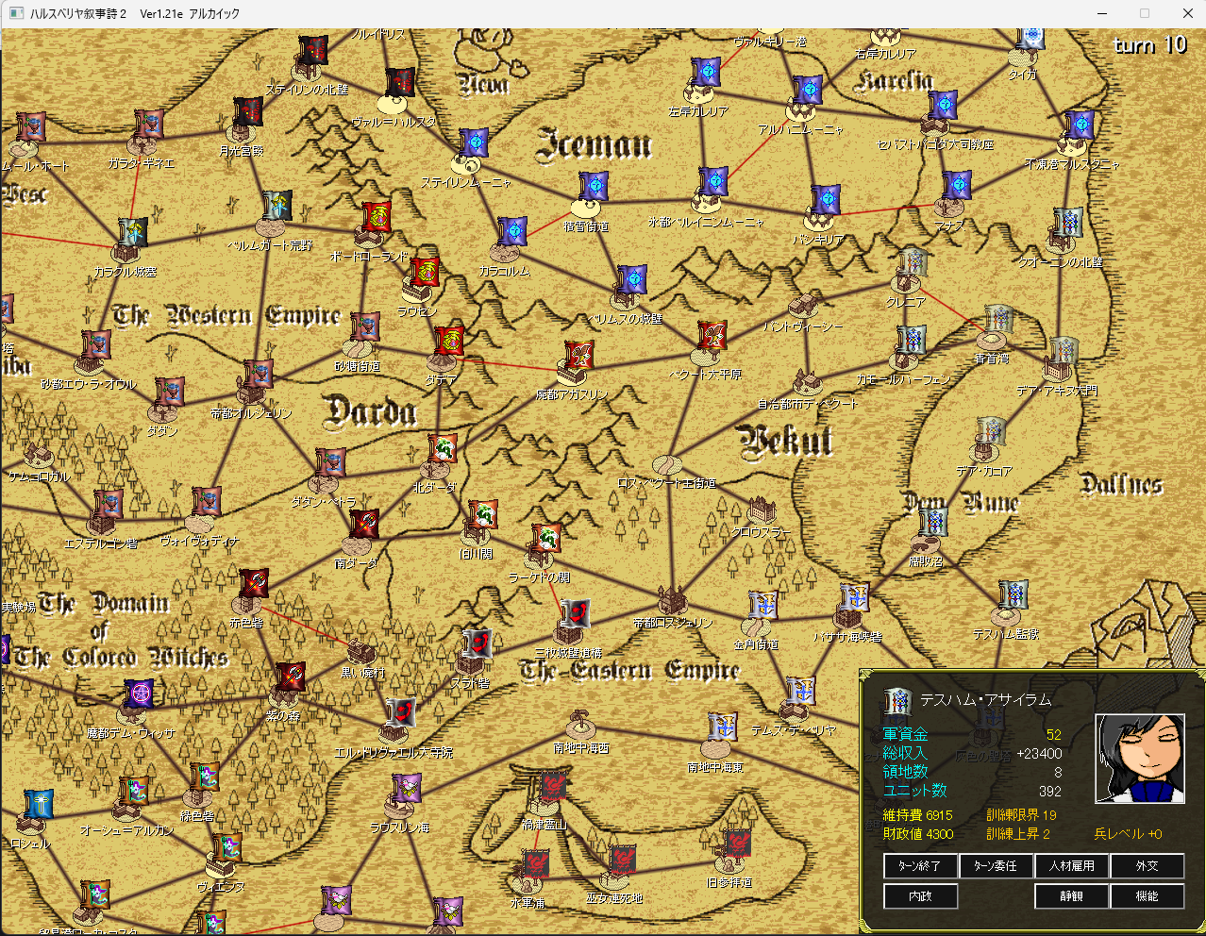Select the スラド砦 territory flag

click(x=478, y=644)
